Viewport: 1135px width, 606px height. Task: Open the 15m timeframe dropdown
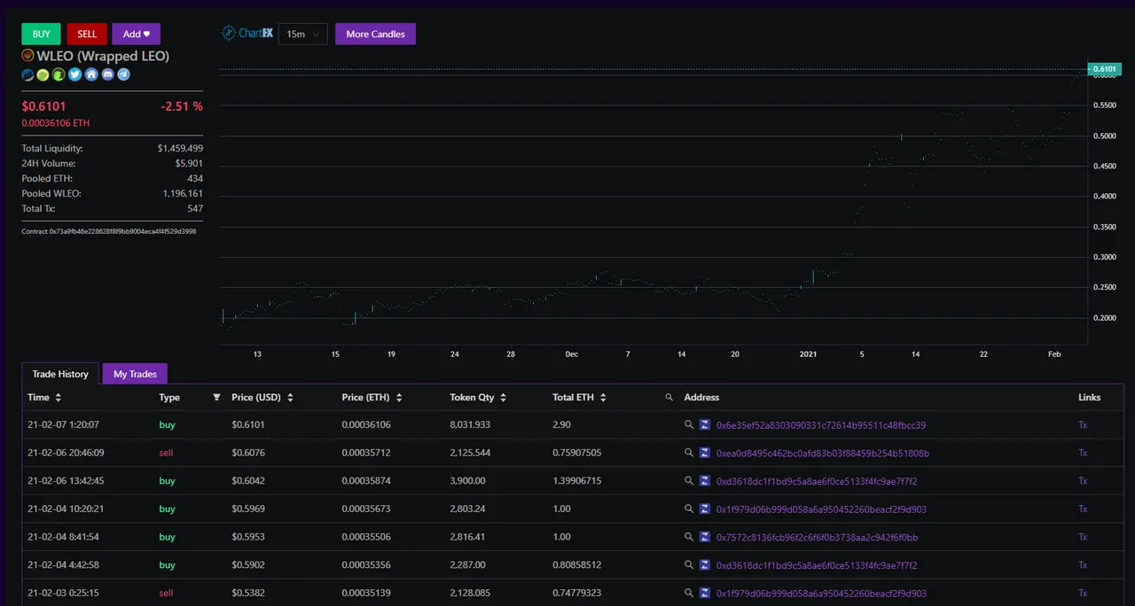tap(302, 34)
